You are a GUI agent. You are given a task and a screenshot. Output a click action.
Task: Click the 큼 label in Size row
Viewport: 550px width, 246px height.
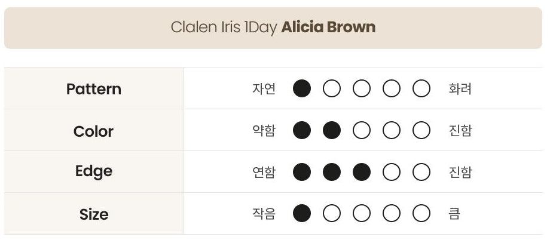pyautogui.click(x=454, y=213)
